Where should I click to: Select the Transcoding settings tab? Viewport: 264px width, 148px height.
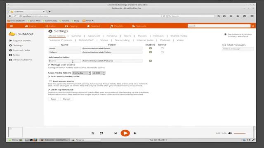point(122,40)
